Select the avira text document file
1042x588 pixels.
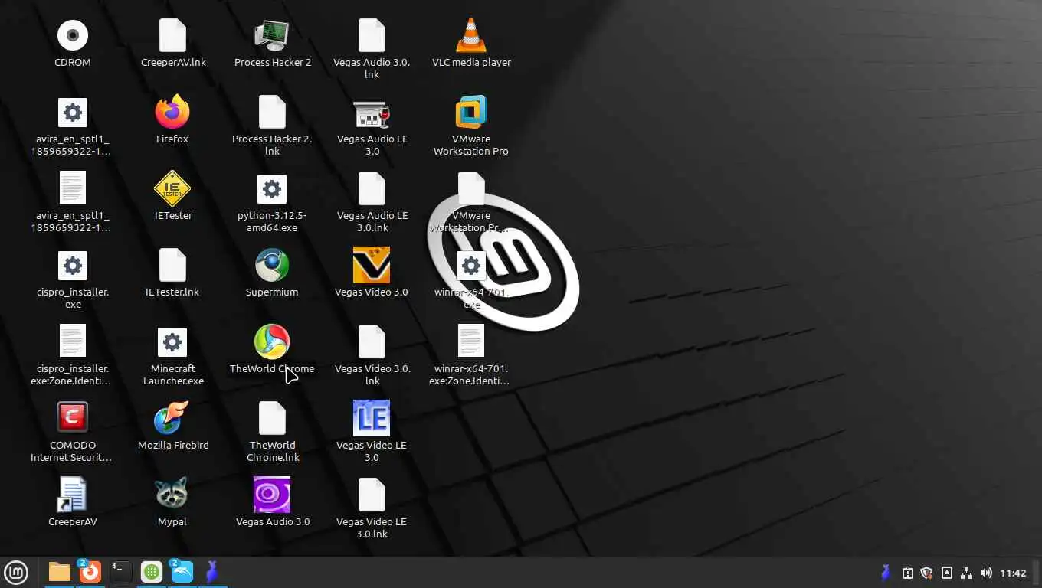[x=73, y=188]
